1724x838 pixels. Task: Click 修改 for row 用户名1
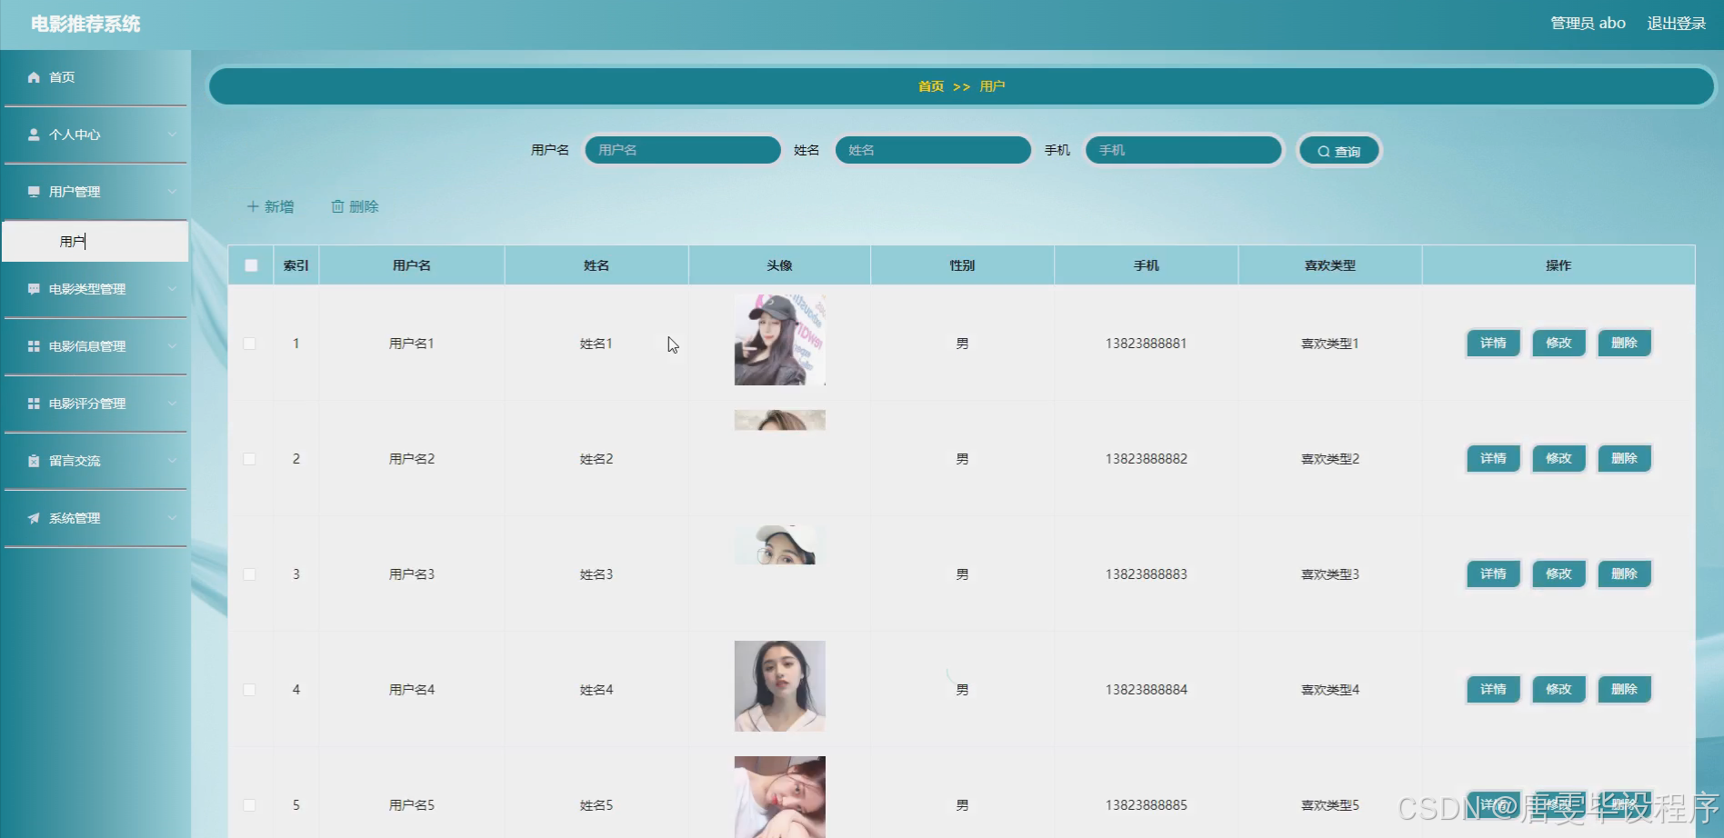[1559, 344]
